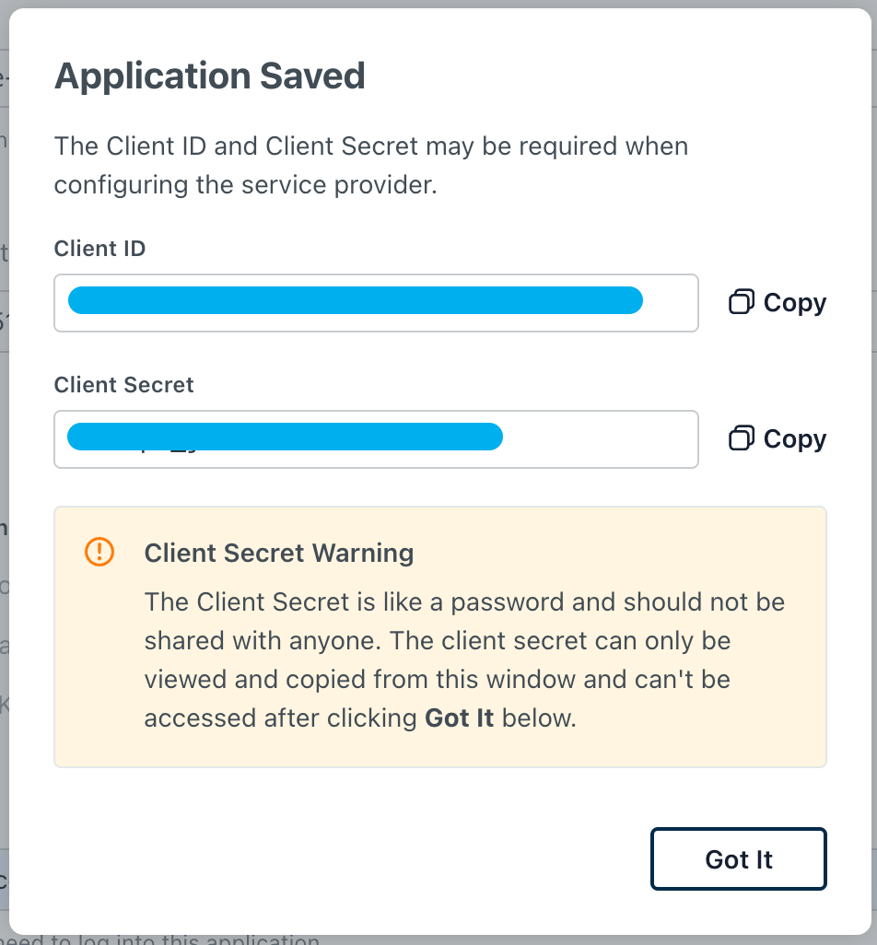Click the exclamation icon in the warning box

(x=99, y=552)
